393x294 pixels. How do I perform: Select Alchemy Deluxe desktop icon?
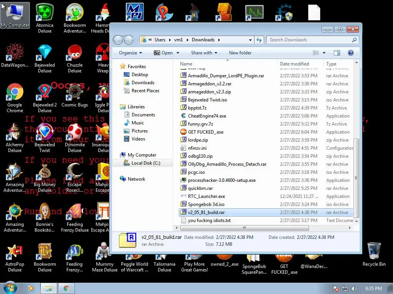tap(15, 137)
